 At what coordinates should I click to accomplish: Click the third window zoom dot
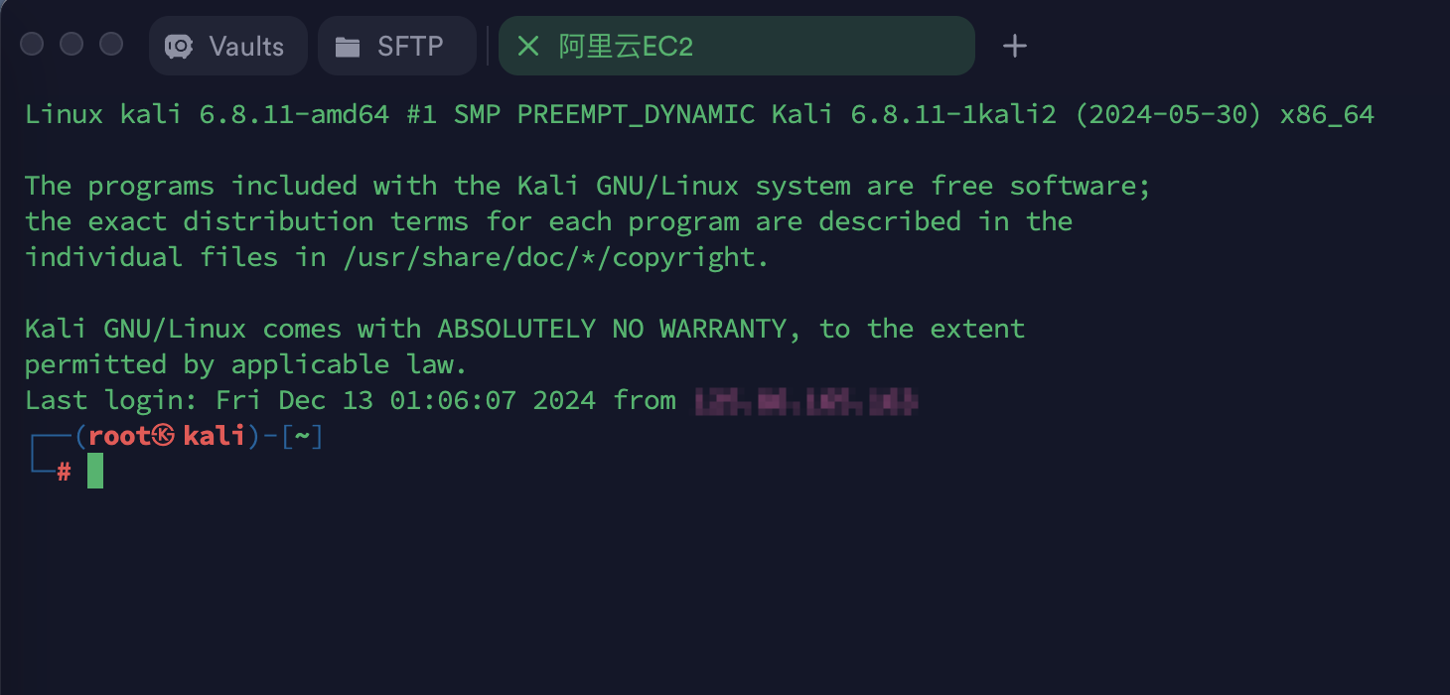click(111, 45)
